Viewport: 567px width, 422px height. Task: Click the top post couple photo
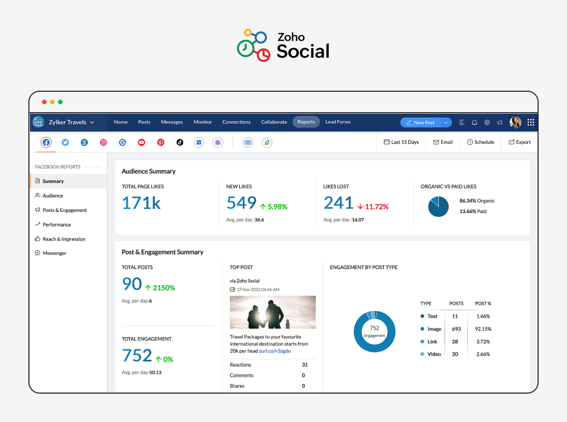tap(273, 312)
